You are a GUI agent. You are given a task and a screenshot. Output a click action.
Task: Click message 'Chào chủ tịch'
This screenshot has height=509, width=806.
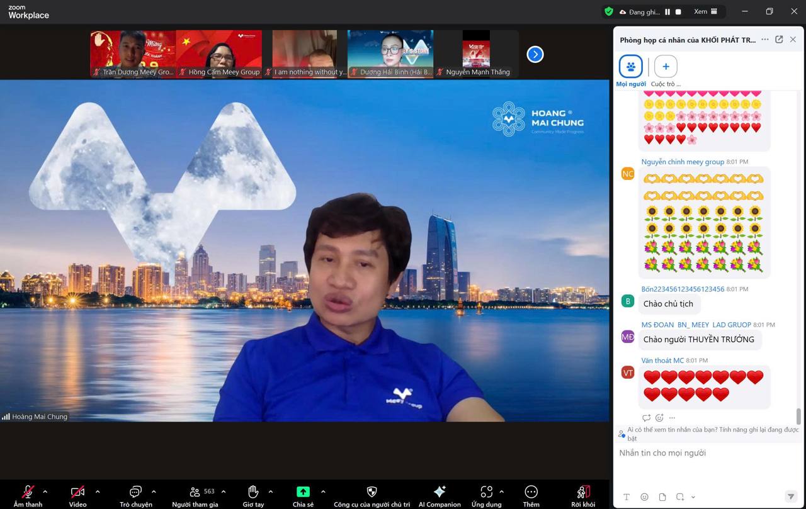pos(668,304)
